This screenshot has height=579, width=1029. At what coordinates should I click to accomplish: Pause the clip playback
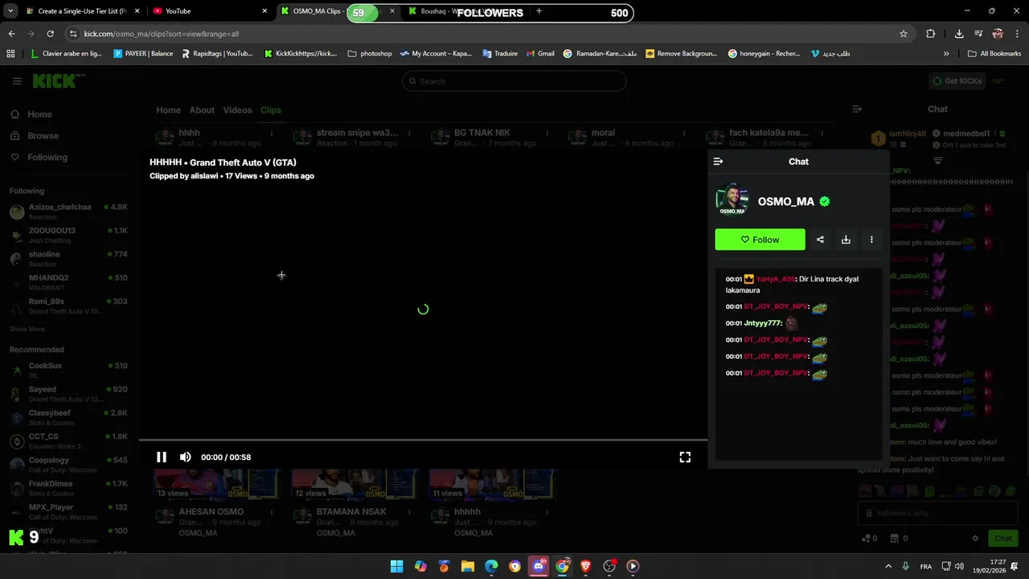[x=162, y=457]
